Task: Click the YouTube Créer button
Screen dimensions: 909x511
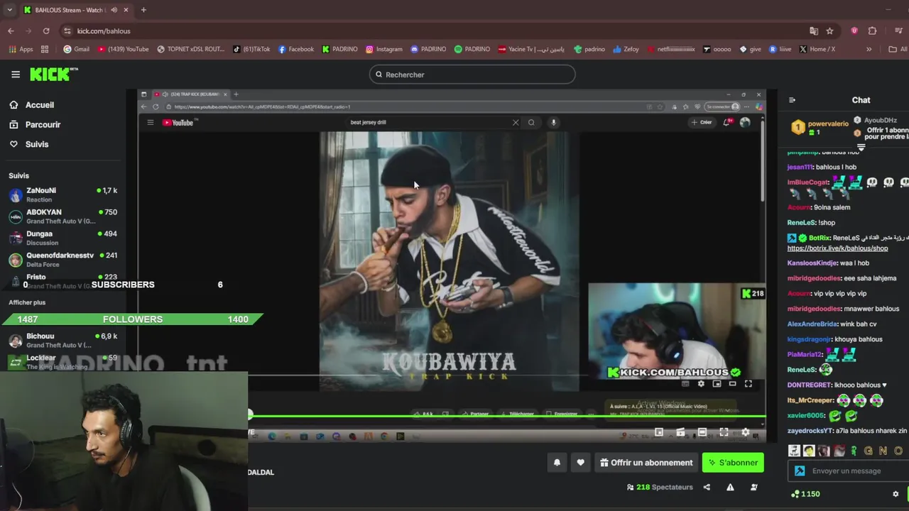Action: point(701,122)
